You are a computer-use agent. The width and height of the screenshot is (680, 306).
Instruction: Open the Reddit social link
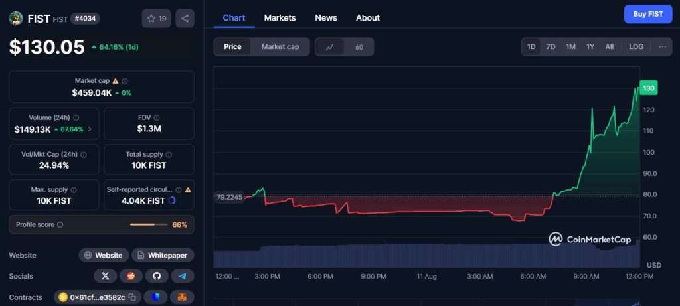click(x=131, y=276)
